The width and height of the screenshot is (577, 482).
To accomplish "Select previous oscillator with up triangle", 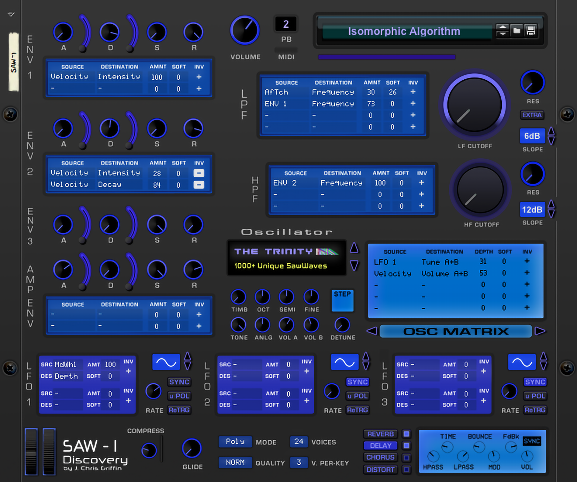I will point(354,248).
